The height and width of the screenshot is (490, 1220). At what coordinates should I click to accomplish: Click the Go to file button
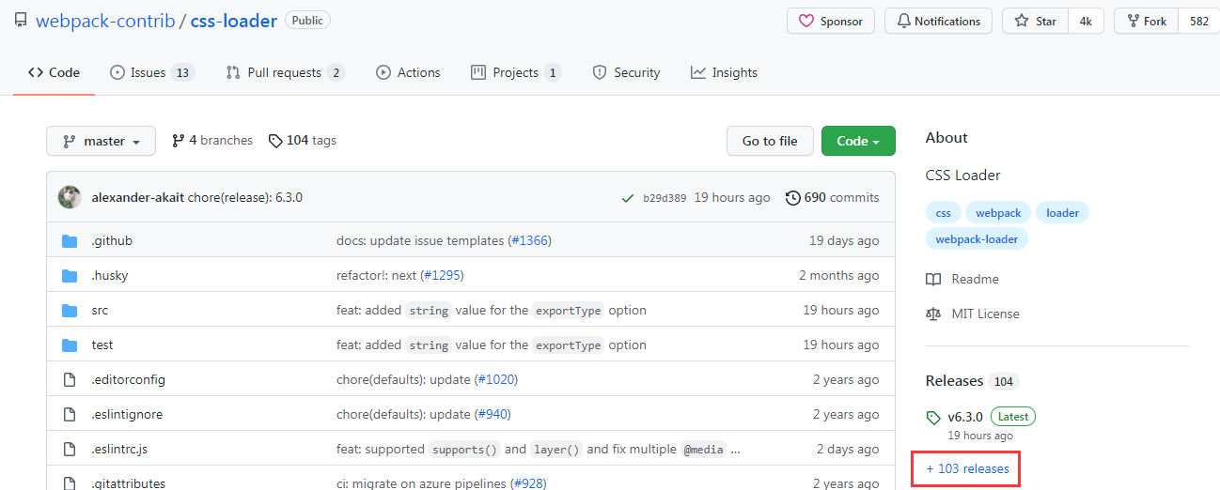[x=770, y=141]
